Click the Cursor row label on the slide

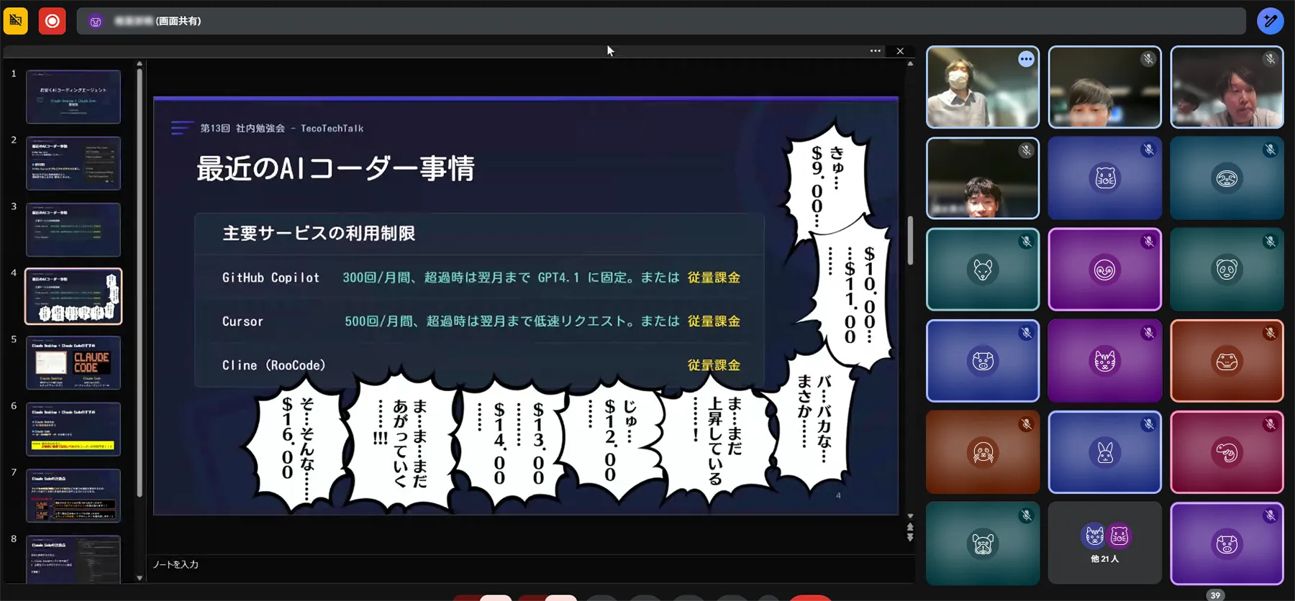(242, 321)
